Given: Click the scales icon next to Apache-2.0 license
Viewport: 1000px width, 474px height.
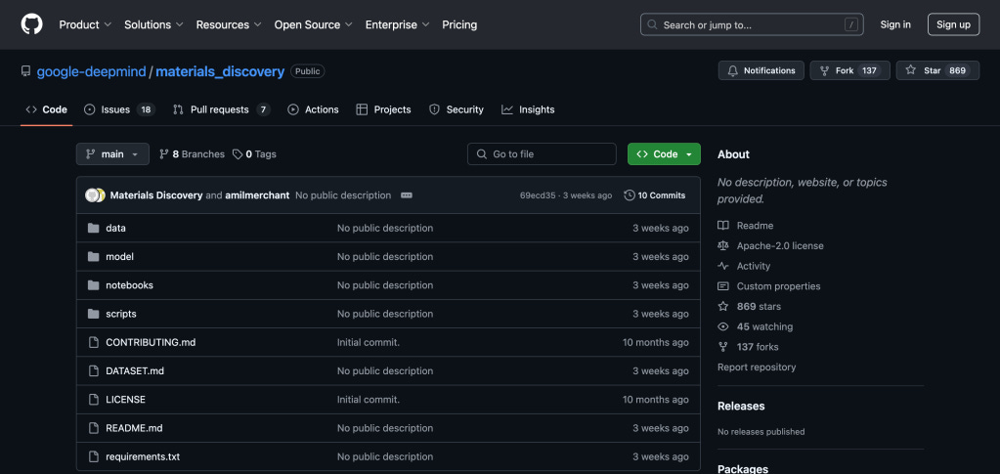Looking at the screenshot, I should tap(723, 245).
